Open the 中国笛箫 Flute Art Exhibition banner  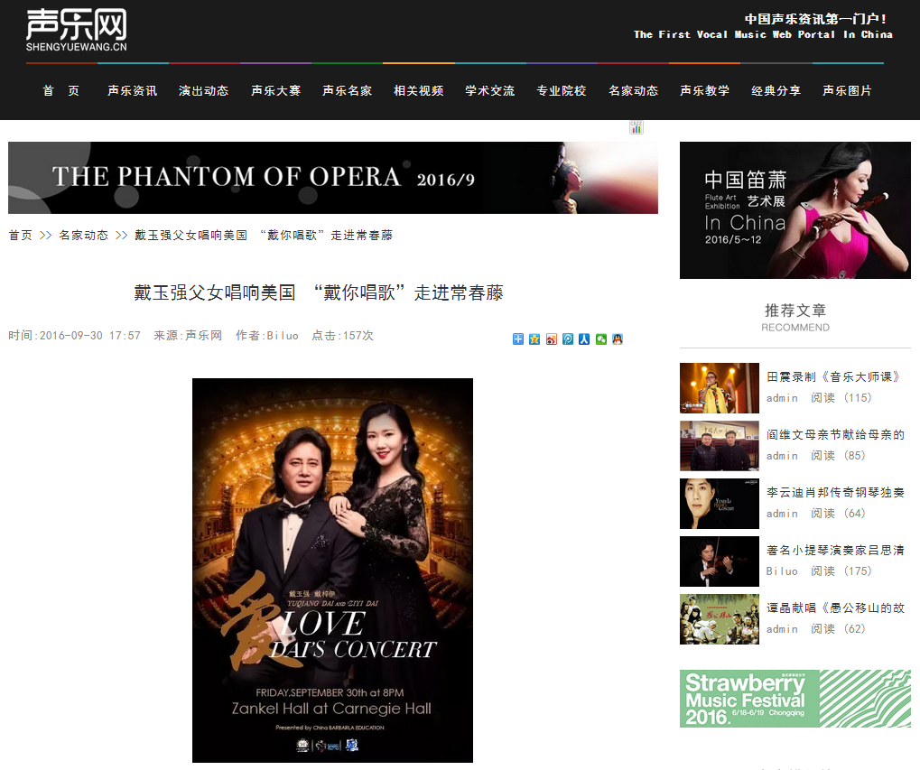click(795, 210)
